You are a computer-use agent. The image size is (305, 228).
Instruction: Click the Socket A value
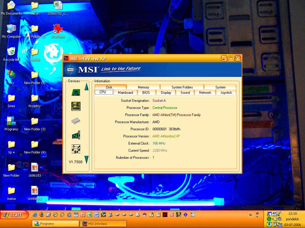pyautogui.click(x=159, y=101)
